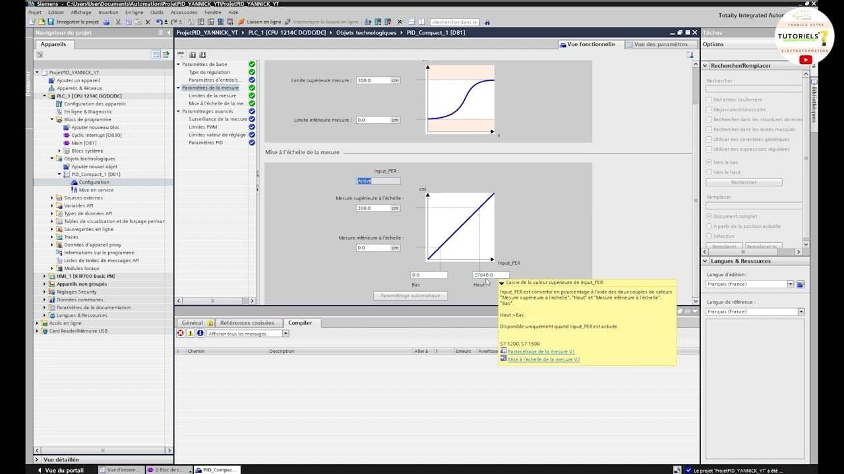Screen dimensions: 844x474
Task: Expand the 'Blocs système' tree node
Action: pyautogui.click(x=59, y=151)
